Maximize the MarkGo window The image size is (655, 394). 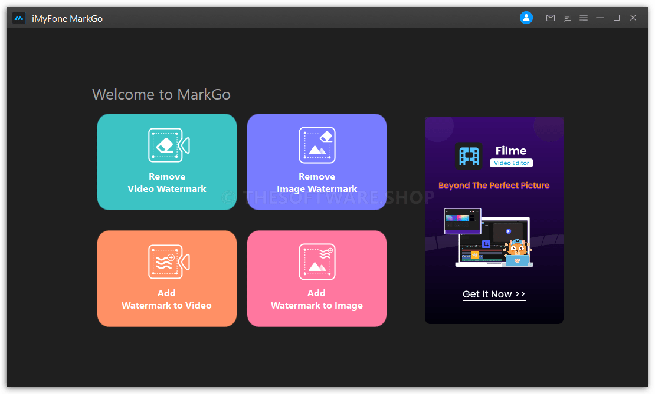[617, 18]
